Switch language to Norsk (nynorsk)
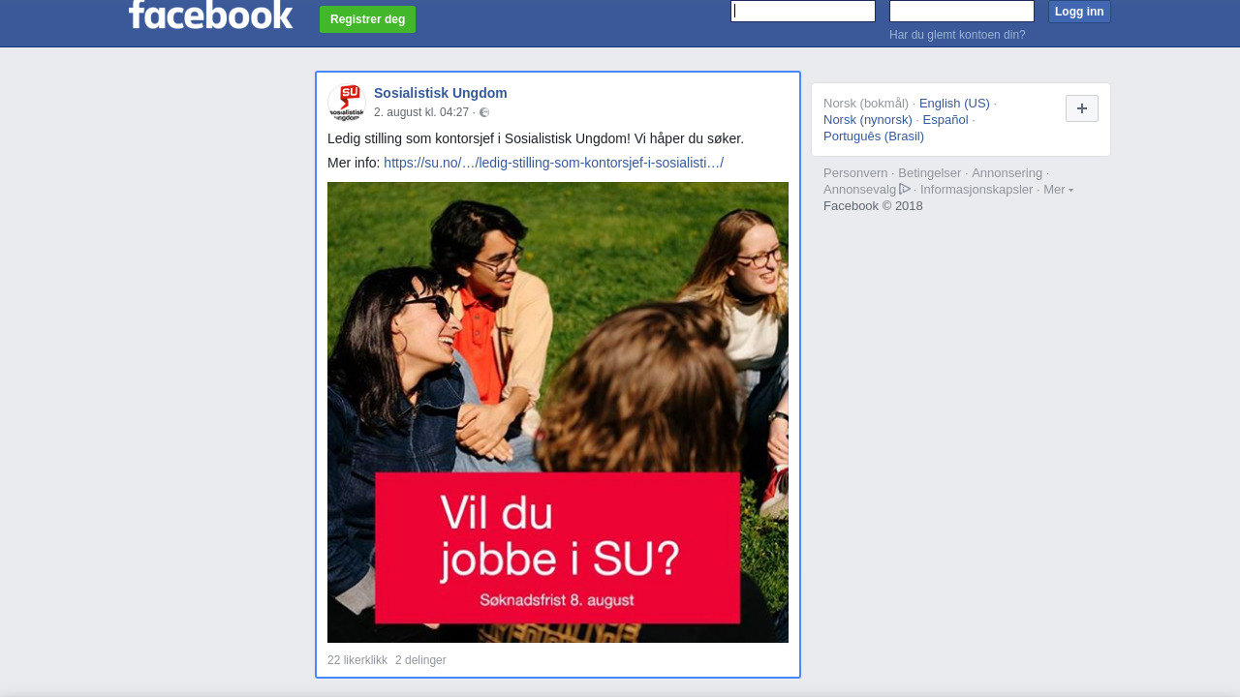Viewport: 1240px width, 697px height. pos(868,120)
